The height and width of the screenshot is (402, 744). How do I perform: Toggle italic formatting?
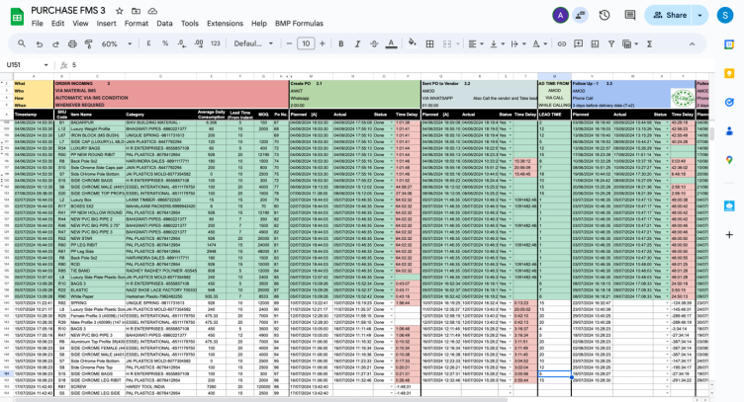click(357, 43)
